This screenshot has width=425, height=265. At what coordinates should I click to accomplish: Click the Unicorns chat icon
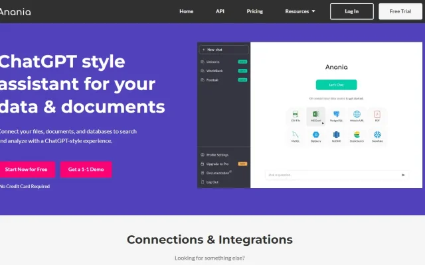[x=202, y=62]
